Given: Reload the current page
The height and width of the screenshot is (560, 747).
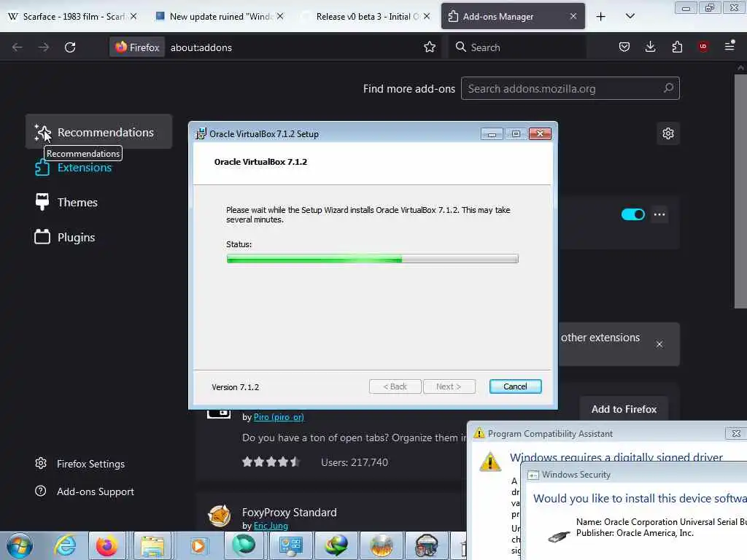Looking at the screenshot, I should coord(70,47).
